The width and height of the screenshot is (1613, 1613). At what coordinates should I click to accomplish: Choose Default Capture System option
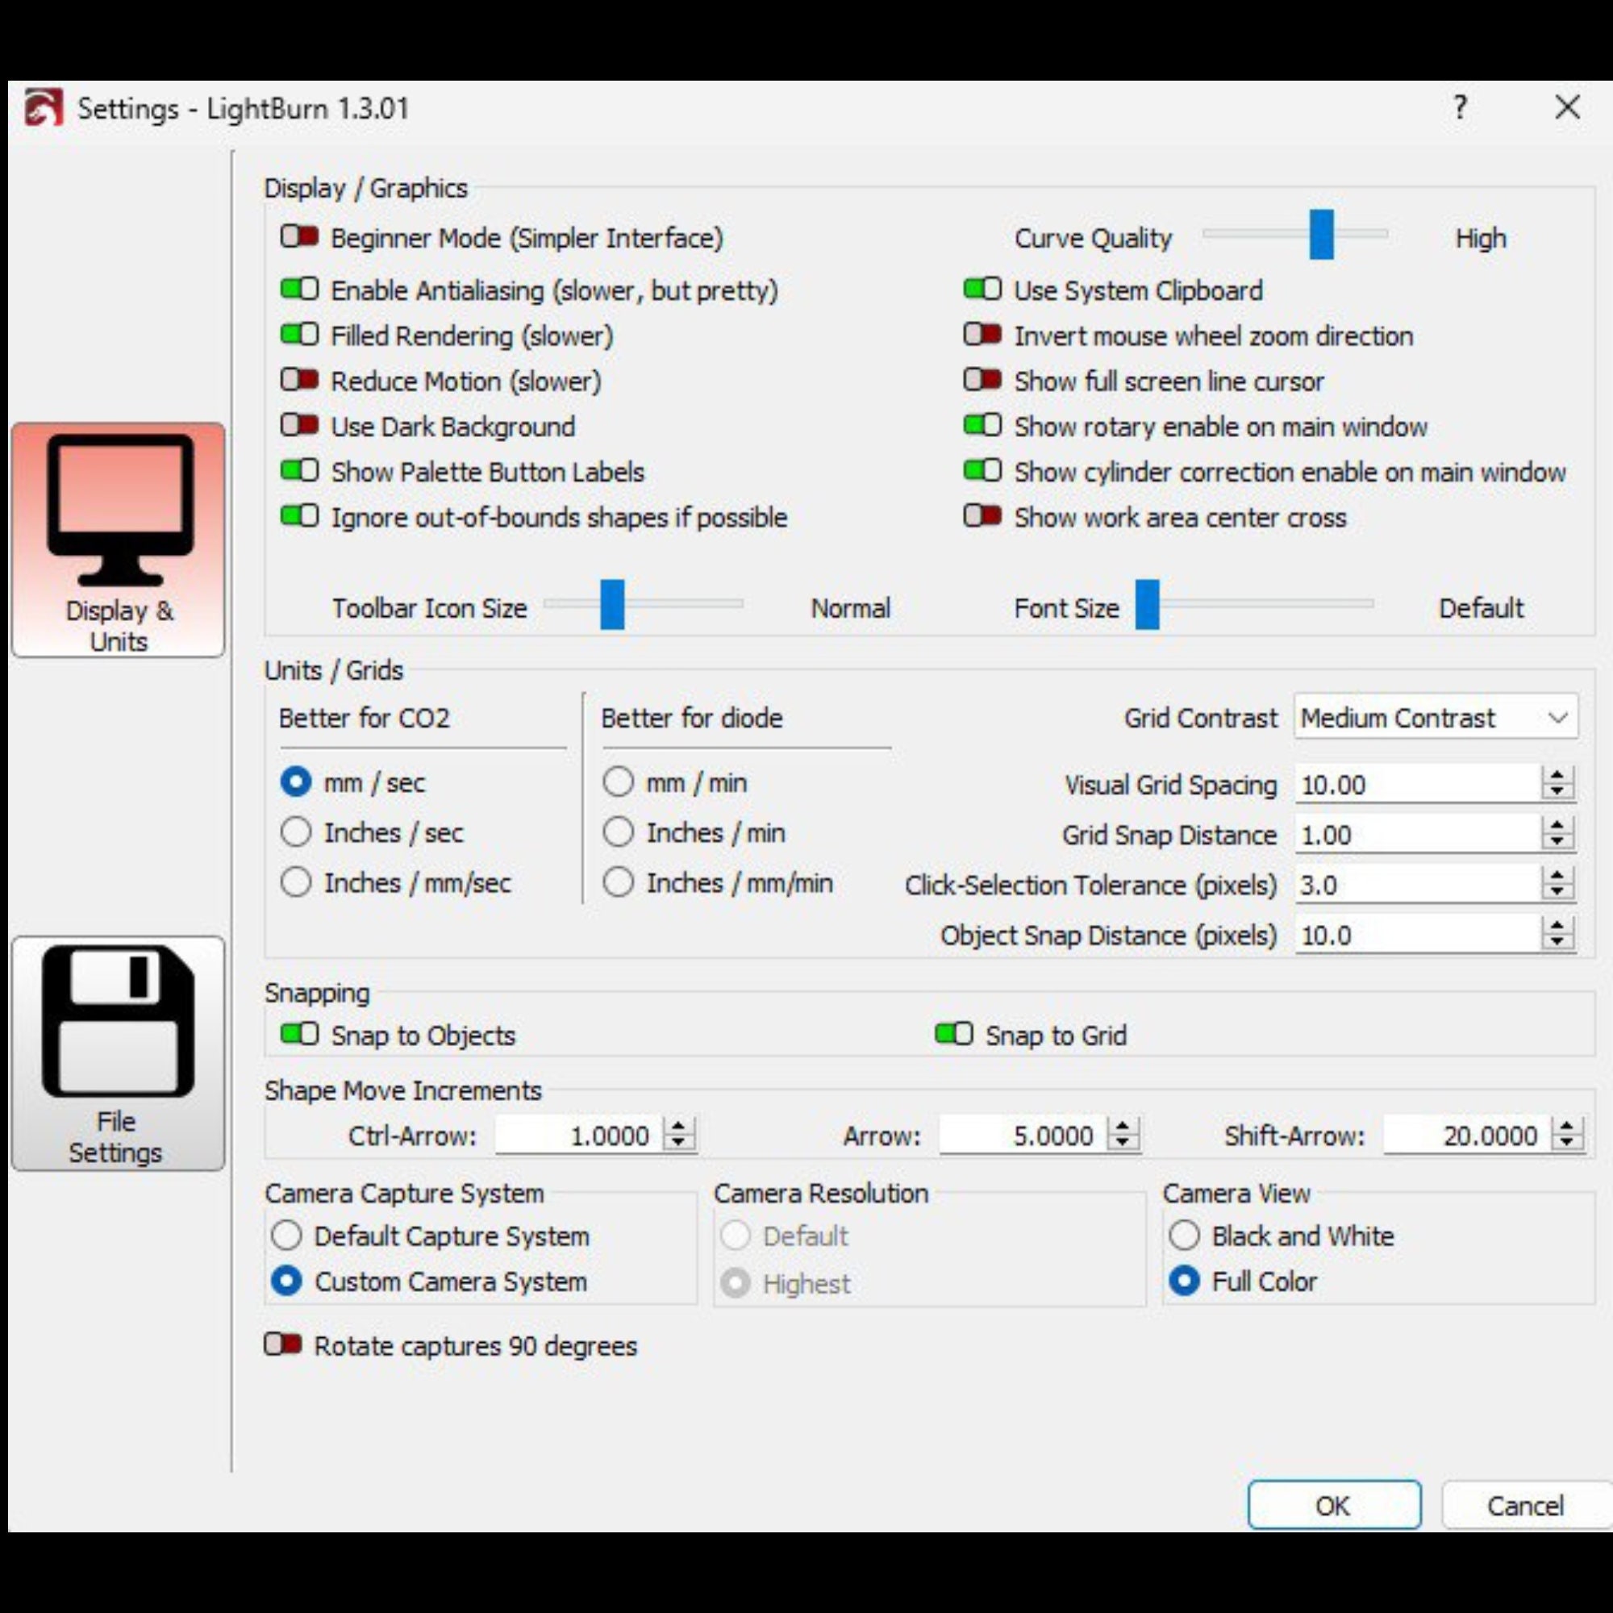point(430,1236)
